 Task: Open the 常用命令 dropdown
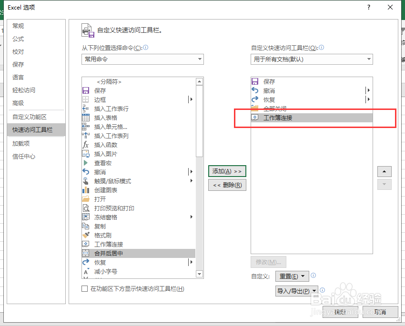click(142, 59)
